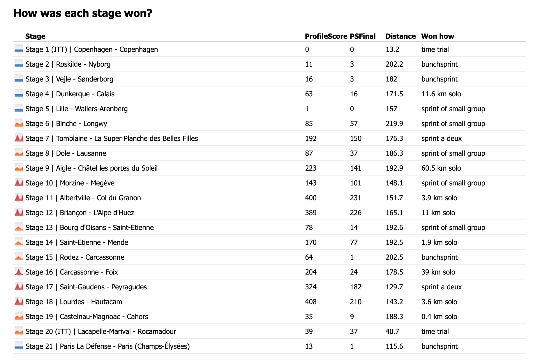Screen dimensions: 533x361
Task: Open Stage 17 Saint-Gaudens - Peyragudes
Action: (86, 287)
